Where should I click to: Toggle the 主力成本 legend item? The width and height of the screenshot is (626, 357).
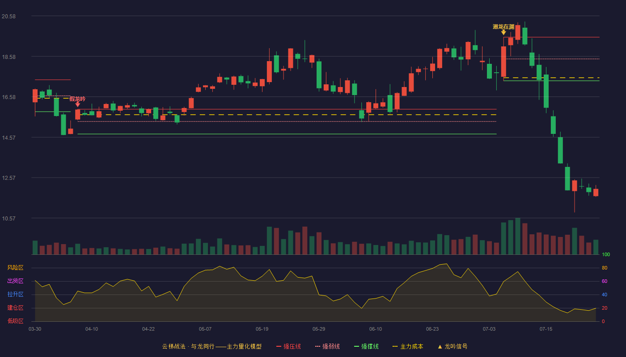point(408,346)
